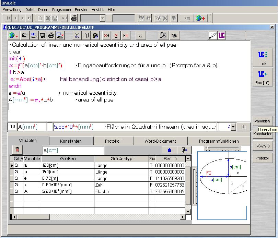The width and height of the screenshot is (278, 238).
Task: Select the cell 0.72[m] for variable e
Action: [68, 178]
